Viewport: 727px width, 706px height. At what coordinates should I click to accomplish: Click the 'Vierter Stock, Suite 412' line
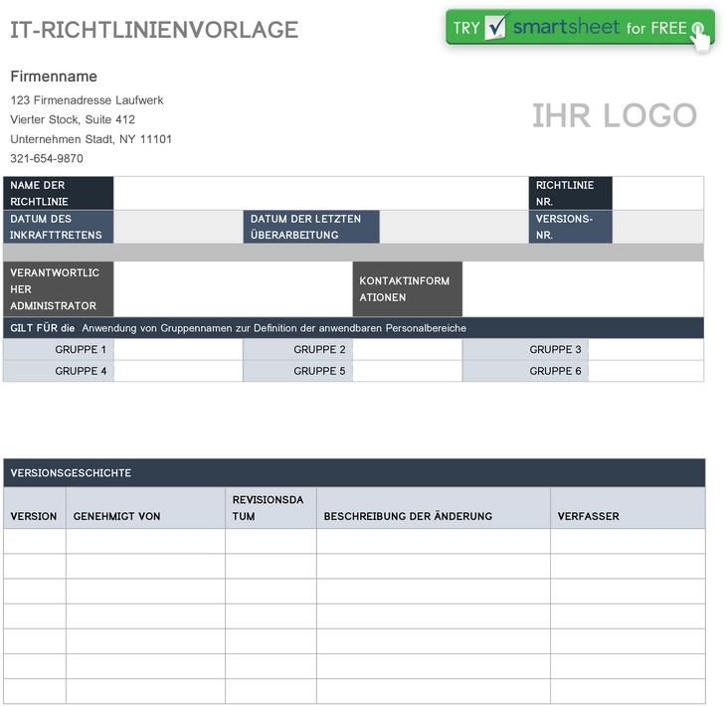pyautogui.click(x=73, y=119)
